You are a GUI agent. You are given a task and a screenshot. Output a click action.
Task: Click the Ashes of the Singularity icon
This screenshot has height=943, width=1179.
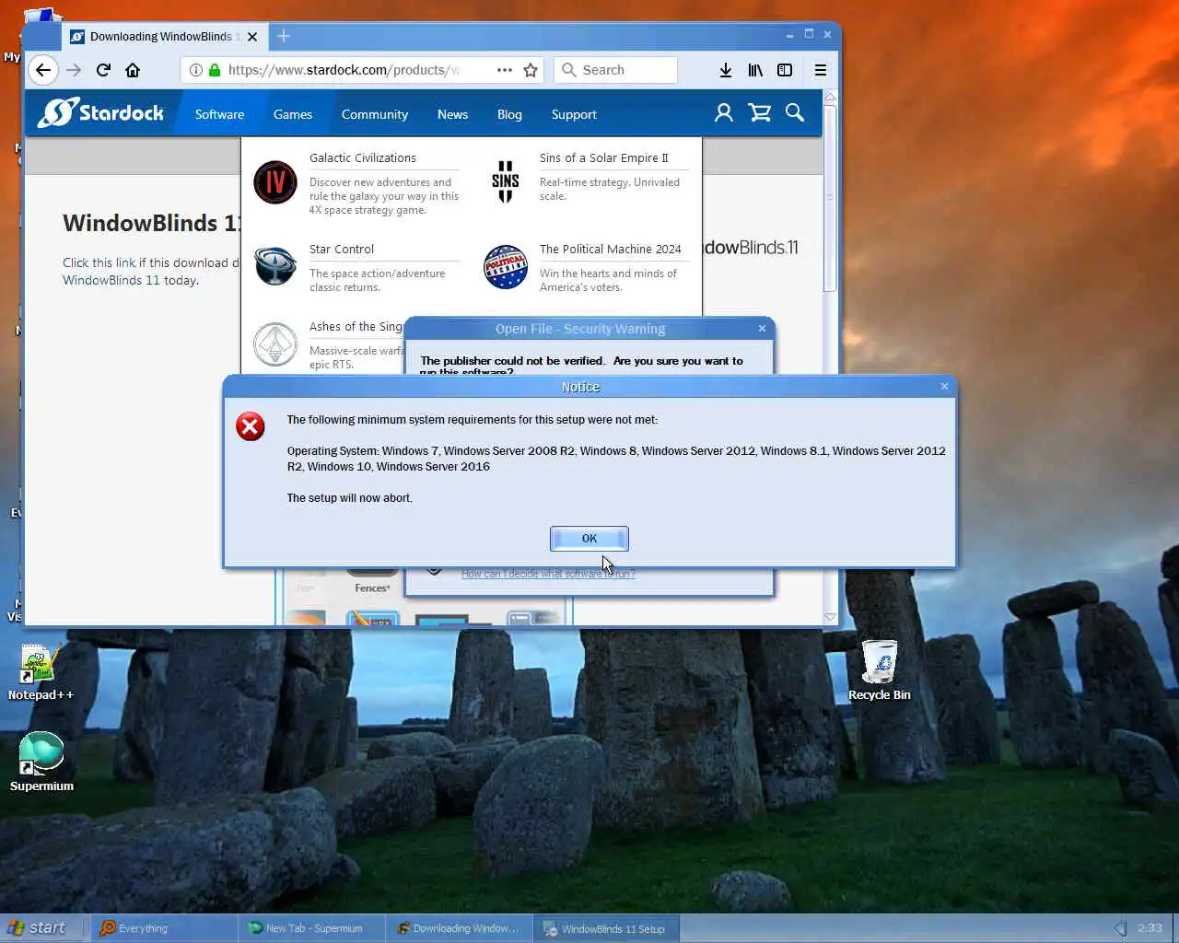coord(275,344)
